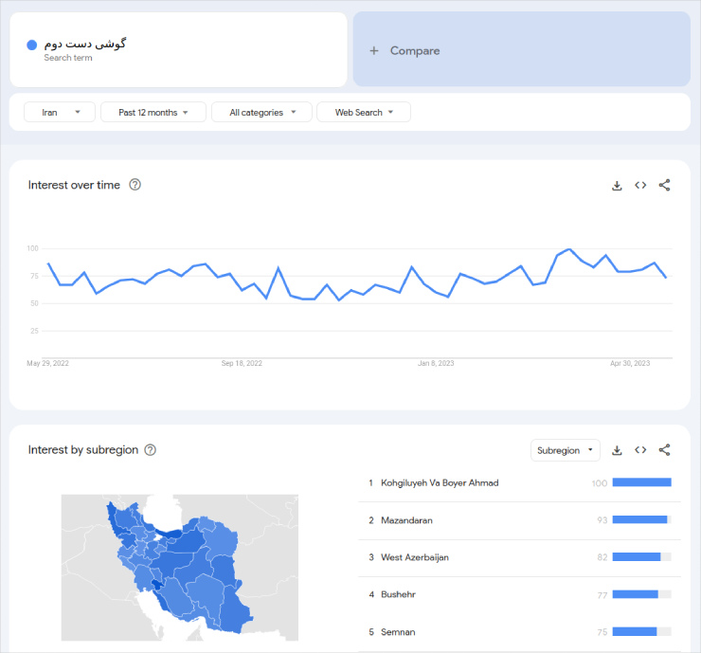Open the Iran country dropdown
This screenshot has width=701, height=653.
[x=60, y=113]
